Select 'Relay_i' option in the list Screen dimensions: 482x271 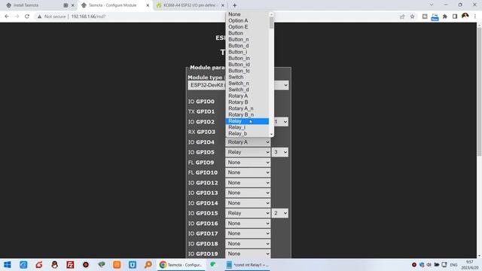pos(247,127)
